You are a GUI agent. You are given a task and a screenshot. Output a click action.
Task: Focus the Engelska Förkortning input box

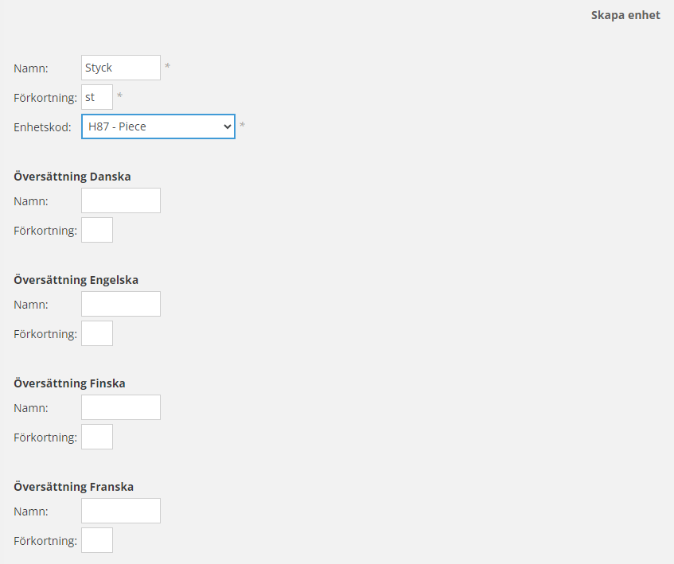pyautogui.click(x=97, y=333)
